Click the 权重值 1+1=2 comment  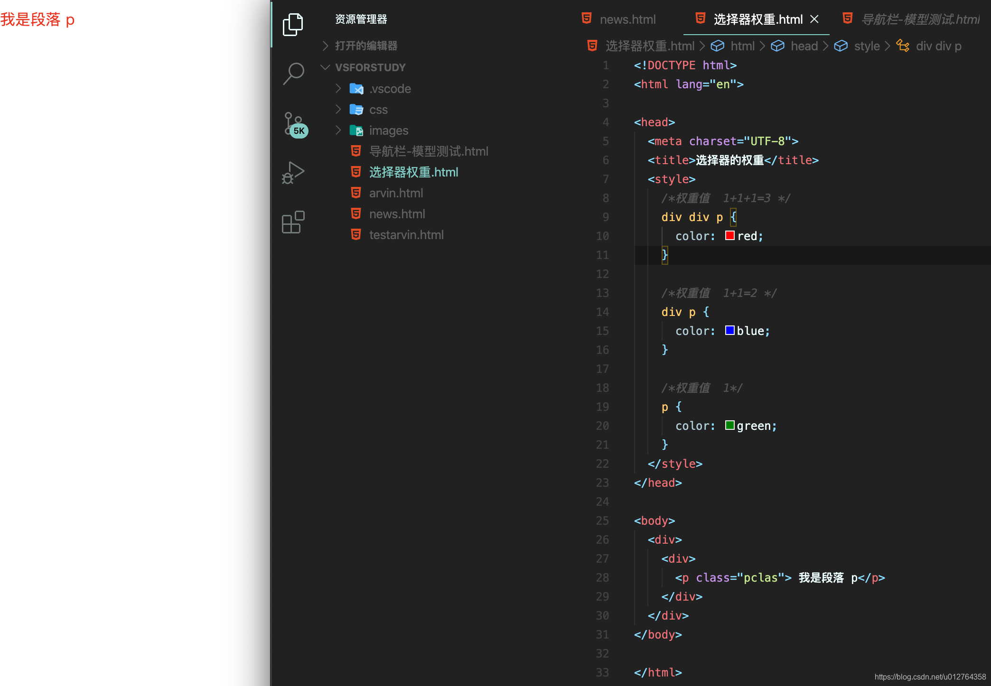coord(719,293)
